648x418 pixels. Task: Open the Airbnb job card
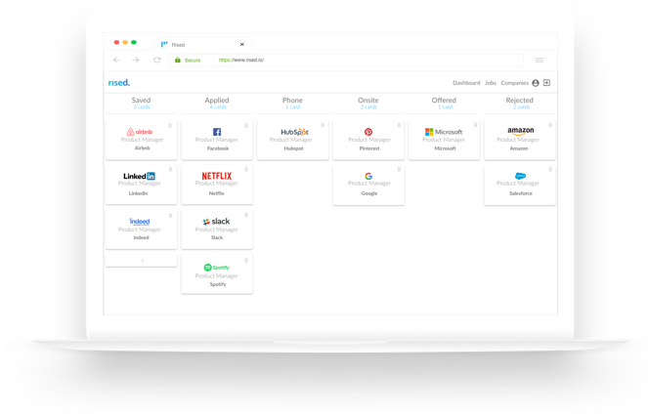tap(142, 140)
